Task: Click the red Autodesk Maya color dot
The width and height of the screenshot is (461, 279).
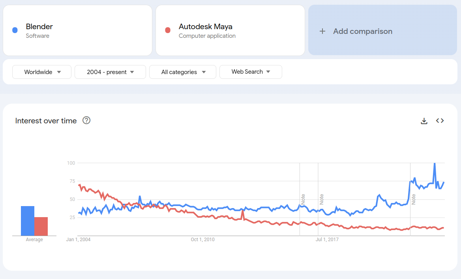Action: click(168, 30)
